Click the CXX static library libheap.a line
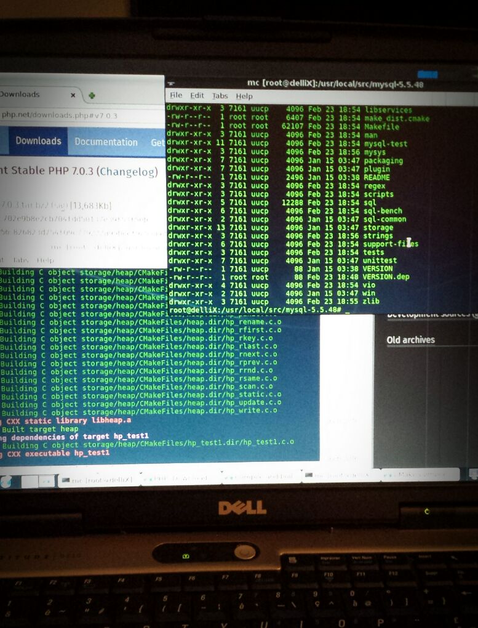 (66, 421)
